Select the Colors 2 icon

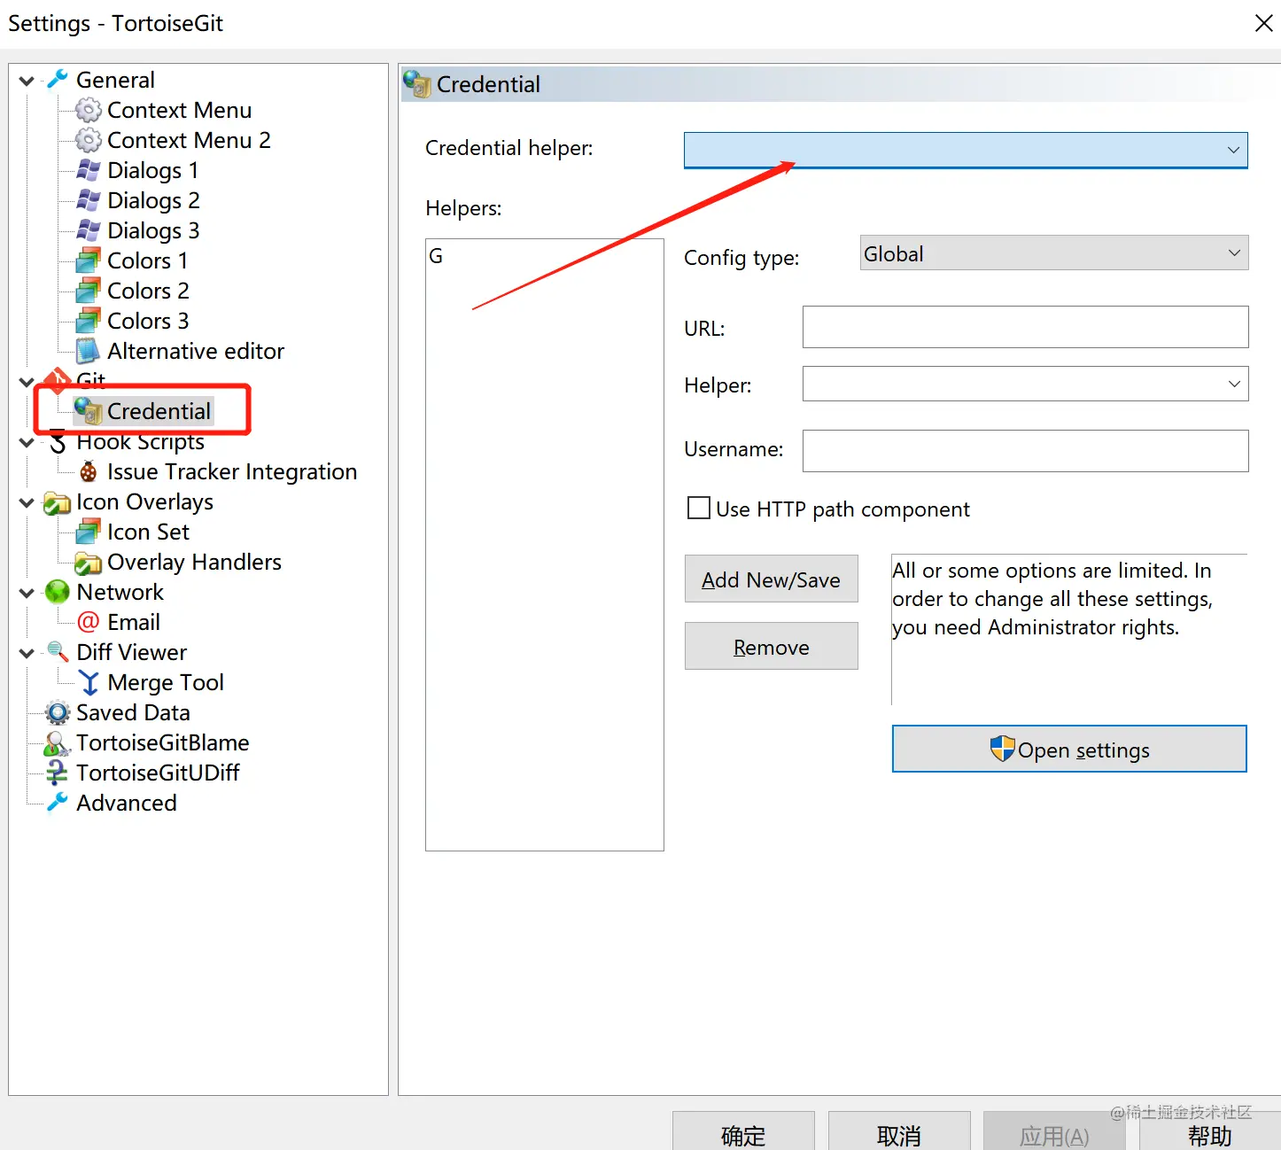pyautogui.click(x=88, y=291)
